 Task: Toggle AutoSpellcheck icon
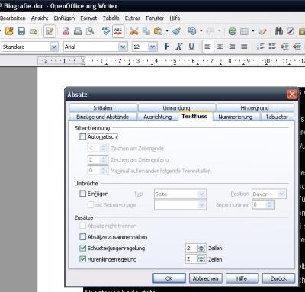click(118, 31)
